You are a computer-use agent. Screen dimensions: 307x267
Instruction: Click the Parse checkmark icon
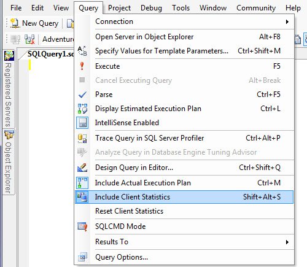point(82,95)
